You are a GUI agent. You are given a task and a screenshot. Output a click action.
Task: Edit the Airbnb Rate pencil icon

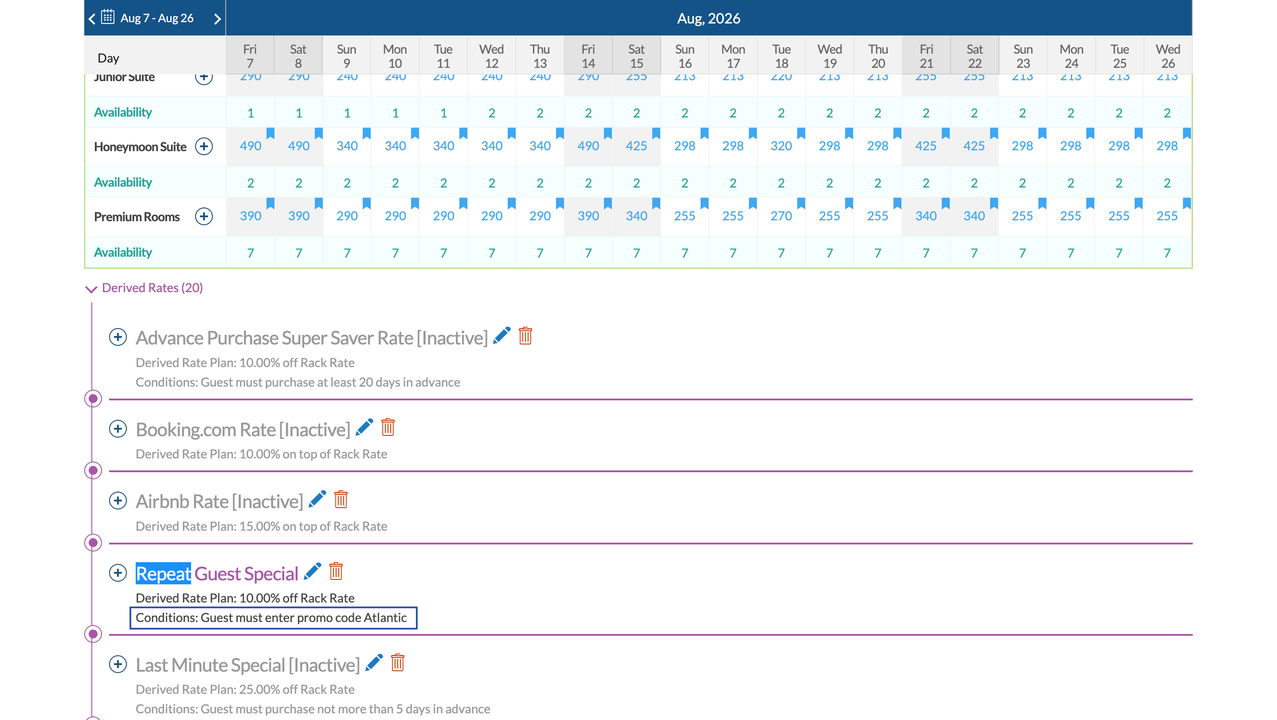[317, 499]
